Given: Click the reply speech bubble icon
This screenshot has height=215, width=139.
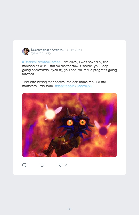Looking at the screenshot, I should pyautogui.click(x=24, y=165).
